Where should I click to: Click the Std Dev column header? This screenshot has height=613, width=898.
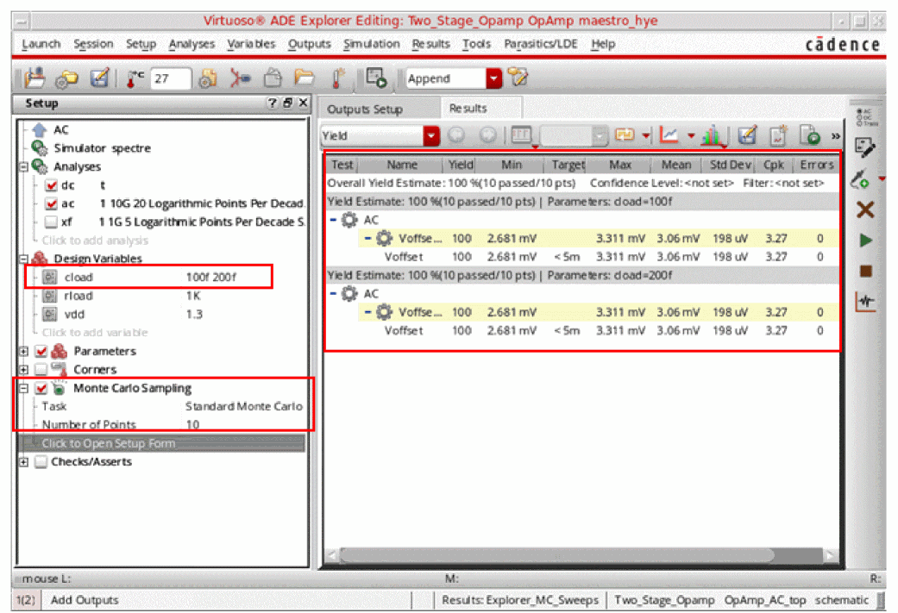[x=730, y=165]
